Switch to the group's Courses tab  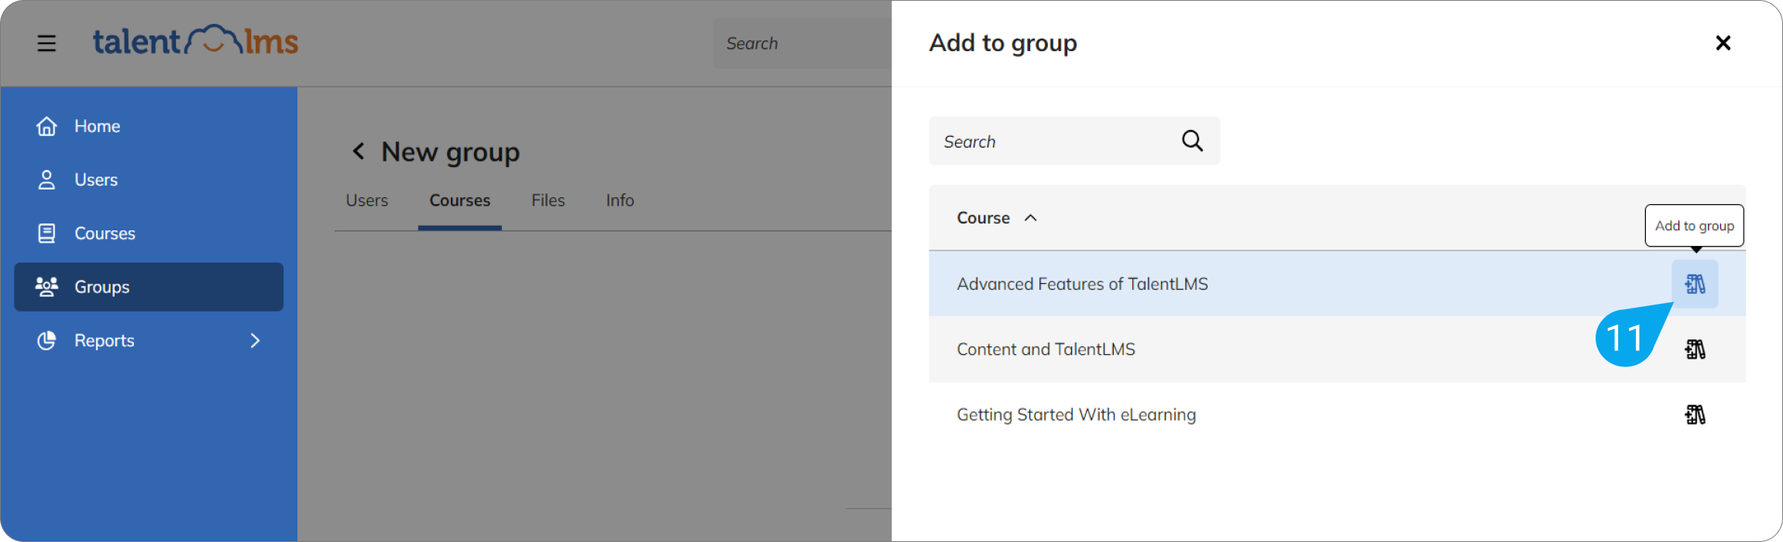[x=460, y=200]
